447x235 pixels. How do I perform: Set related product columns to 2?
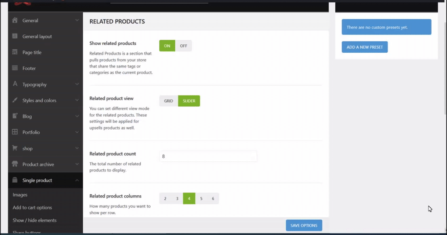coord(165,198)
